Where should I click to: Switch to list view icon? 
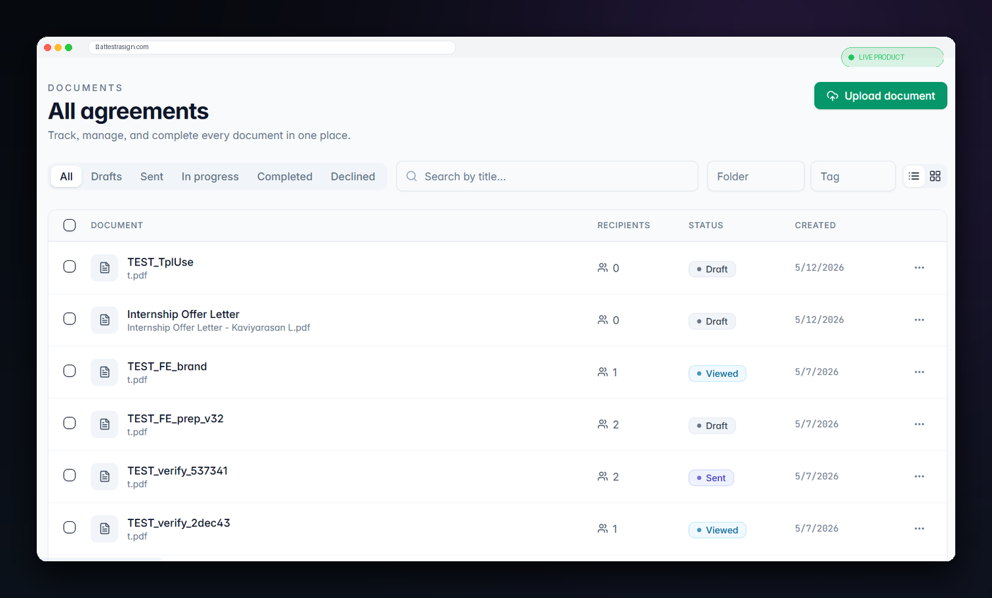pos(914,176)
